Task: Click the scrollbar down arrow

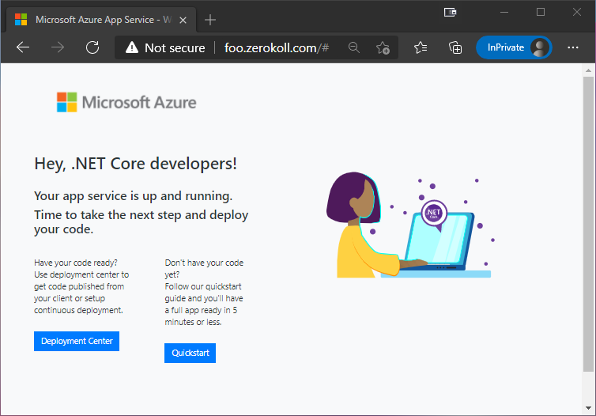Action: 588,408
